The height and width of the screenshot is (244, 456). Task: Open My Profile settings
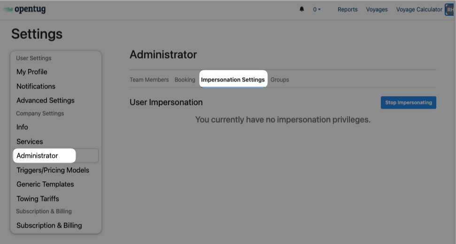point(32,72)
